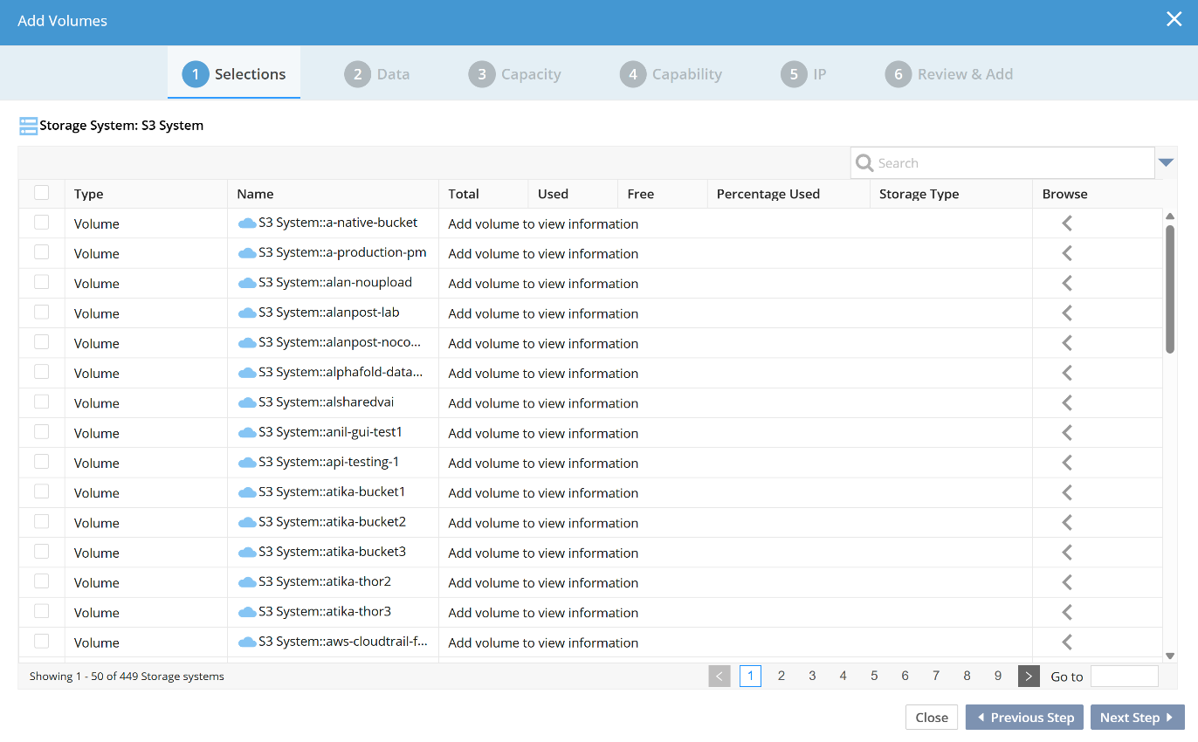Image resolution: width=1198 pixels, height=742 pixels.
Task: Click cloud icon of atika-thor2
Action: [247, 582]
